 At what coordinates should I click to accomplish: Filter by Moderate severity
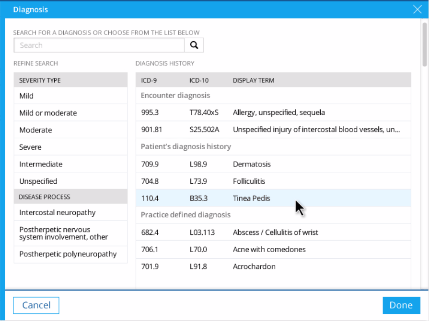coord(70,130)
